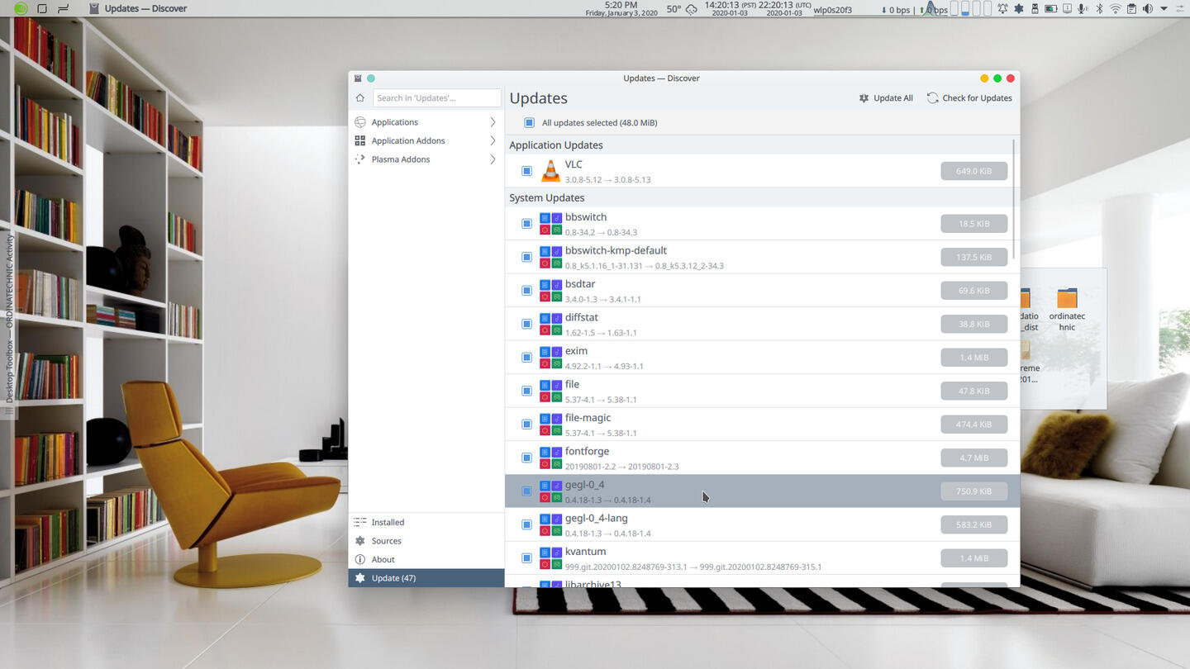This screenshot has height=669, width=1190.
Task: Click the Search in 'Updates' field
Action: click(437, 97)
